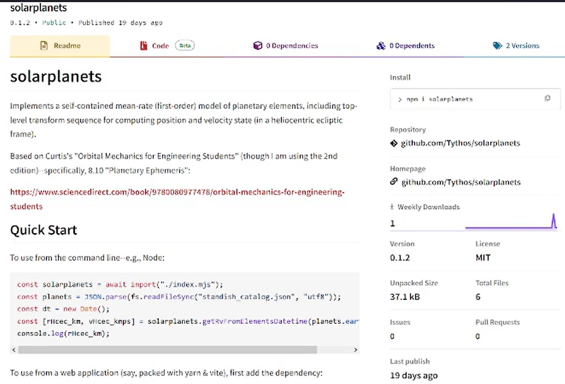Click the weekly downloads sparkline graph
This screenshot has width=565, height=384.
click(511, 222)
